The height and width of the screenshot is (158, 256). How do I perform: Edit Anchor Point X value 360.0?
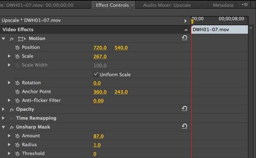tap(100, 92)
